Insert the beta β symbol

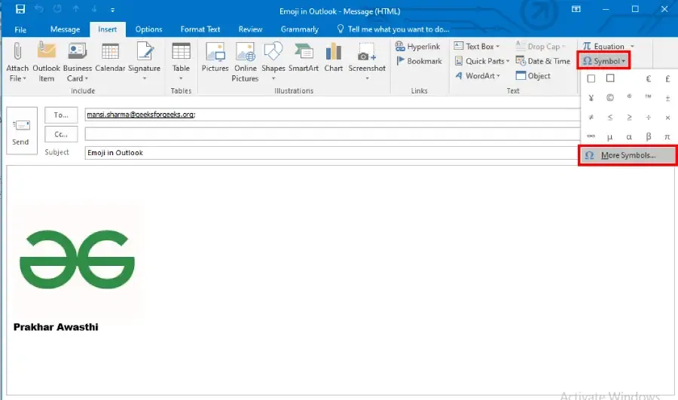(x=648, y=136)
